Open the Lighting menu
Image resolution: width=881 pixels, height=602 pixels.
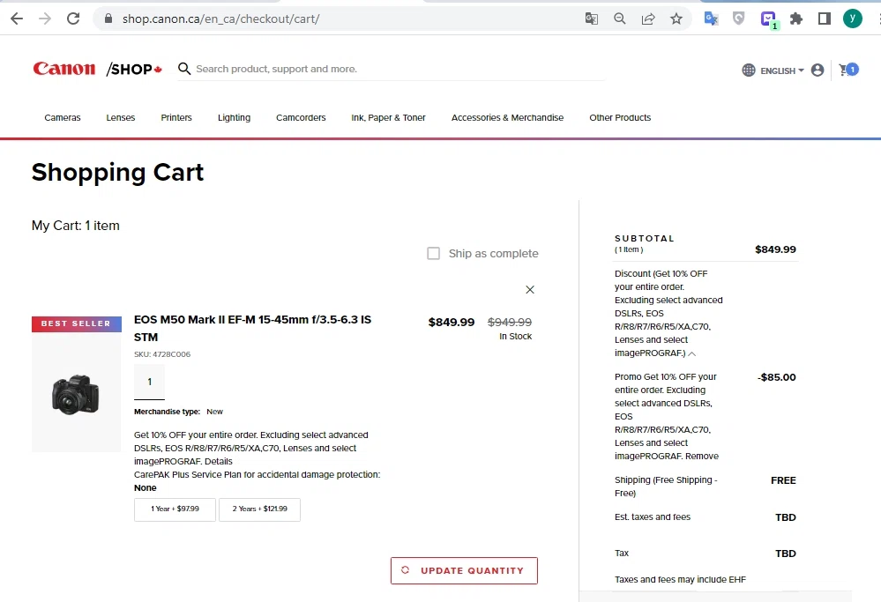coord(235,117)
